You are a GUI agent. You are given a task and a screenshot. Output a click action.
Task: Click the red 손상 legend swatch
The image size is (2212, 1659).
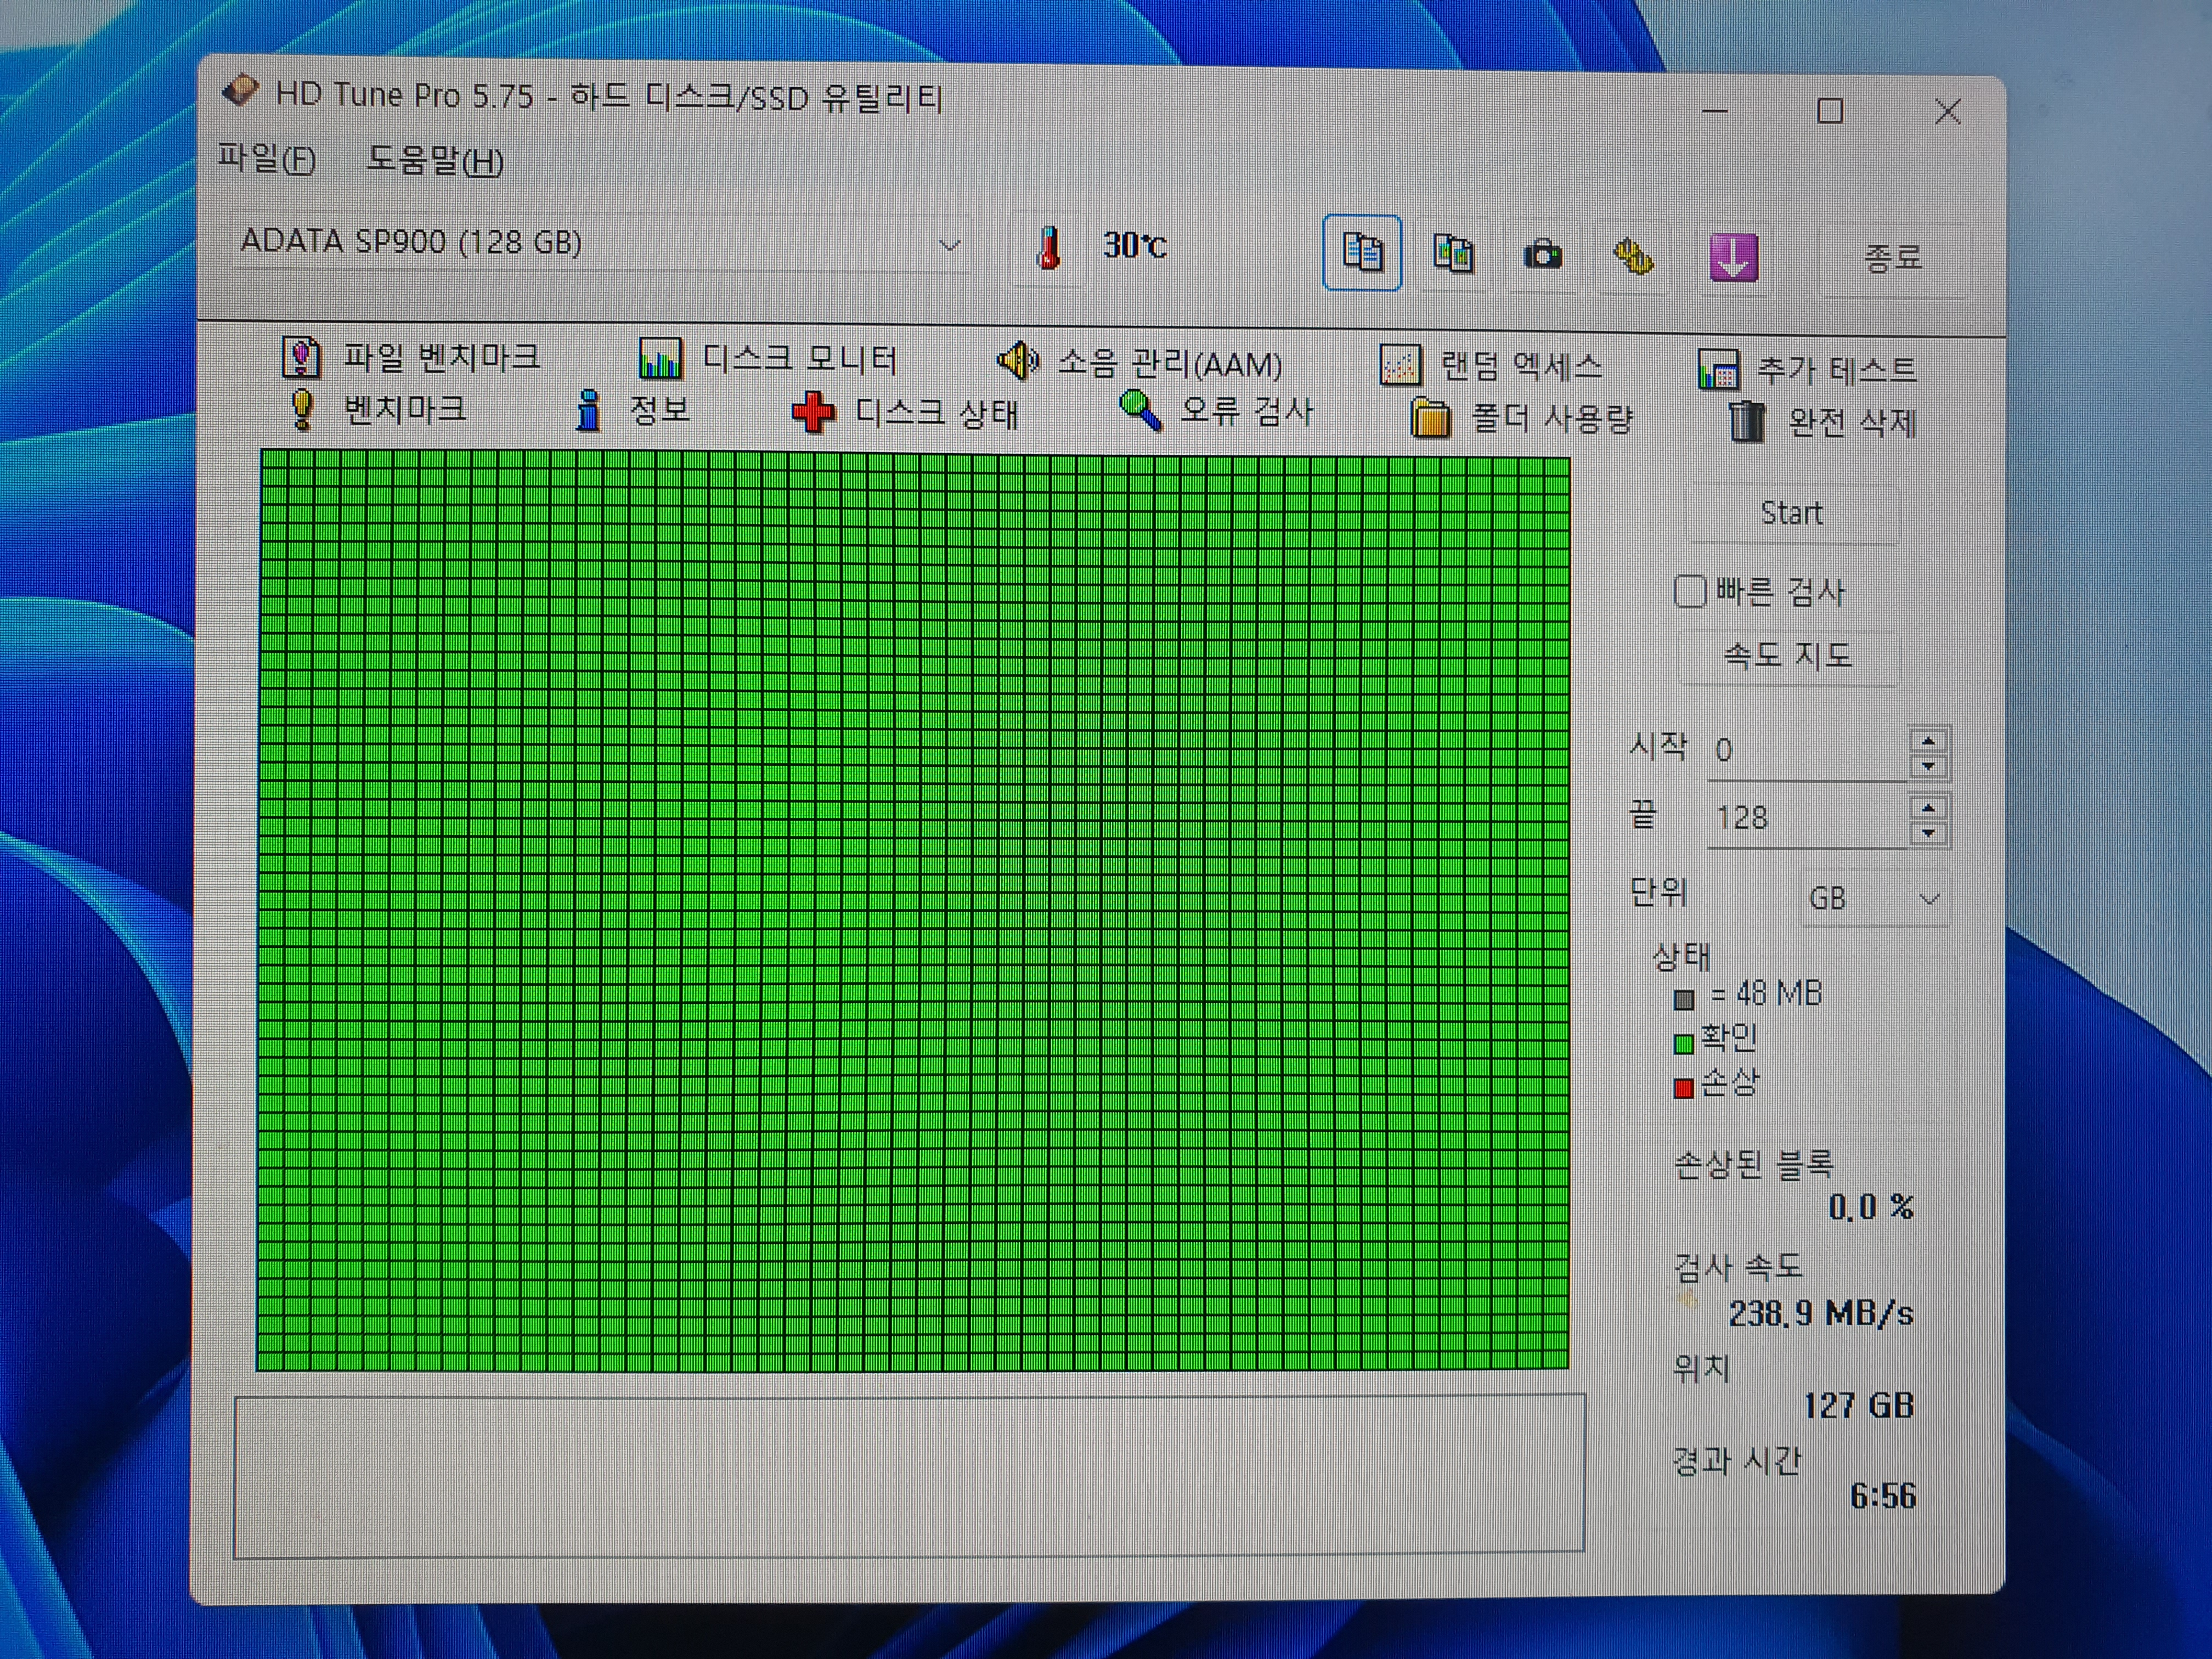pyautogui.click(x=1684, y=1089)
